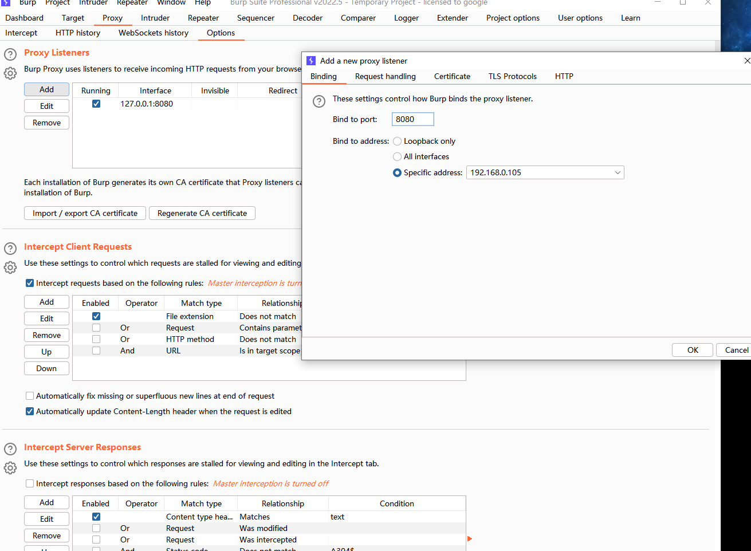Disable the File extension client rule checkbox
Viewport: 751px width, 551px height.
click(96, 316)
